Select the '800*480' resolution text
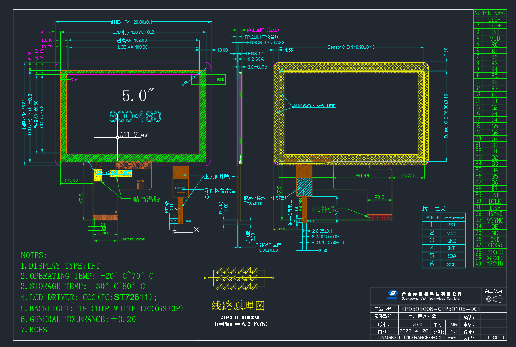 135,116
